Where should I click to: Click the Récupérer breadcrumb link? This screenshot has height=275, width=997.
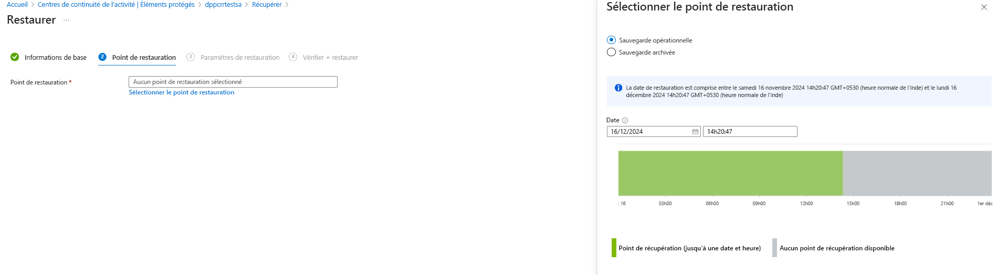[x=267, y=5]
